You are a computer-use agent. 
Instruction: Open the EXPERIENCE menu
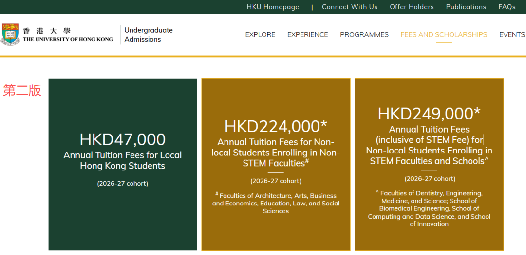click(307, 34)
